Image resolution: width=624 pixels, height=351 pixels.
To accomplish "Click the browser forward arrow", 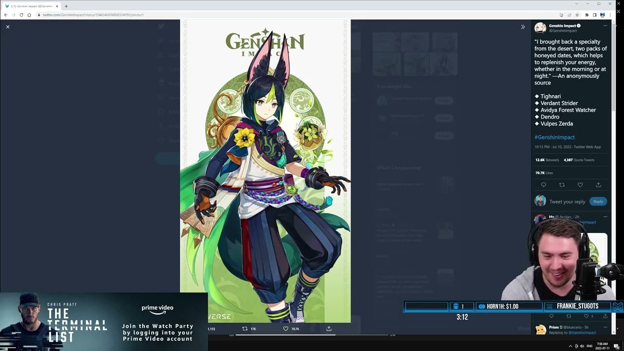I will click(x=14, y=15).
